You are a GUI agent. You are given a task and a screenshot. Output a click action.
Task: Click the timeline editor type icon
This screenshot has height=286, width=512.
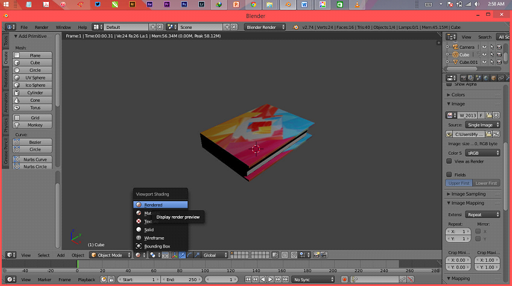11,279
